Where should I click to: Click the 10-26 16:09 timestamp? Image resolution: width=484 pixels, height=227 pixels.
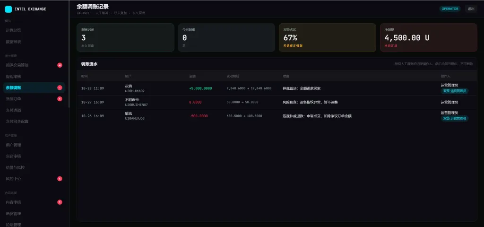pyautogui.click(x=93, y=116)
